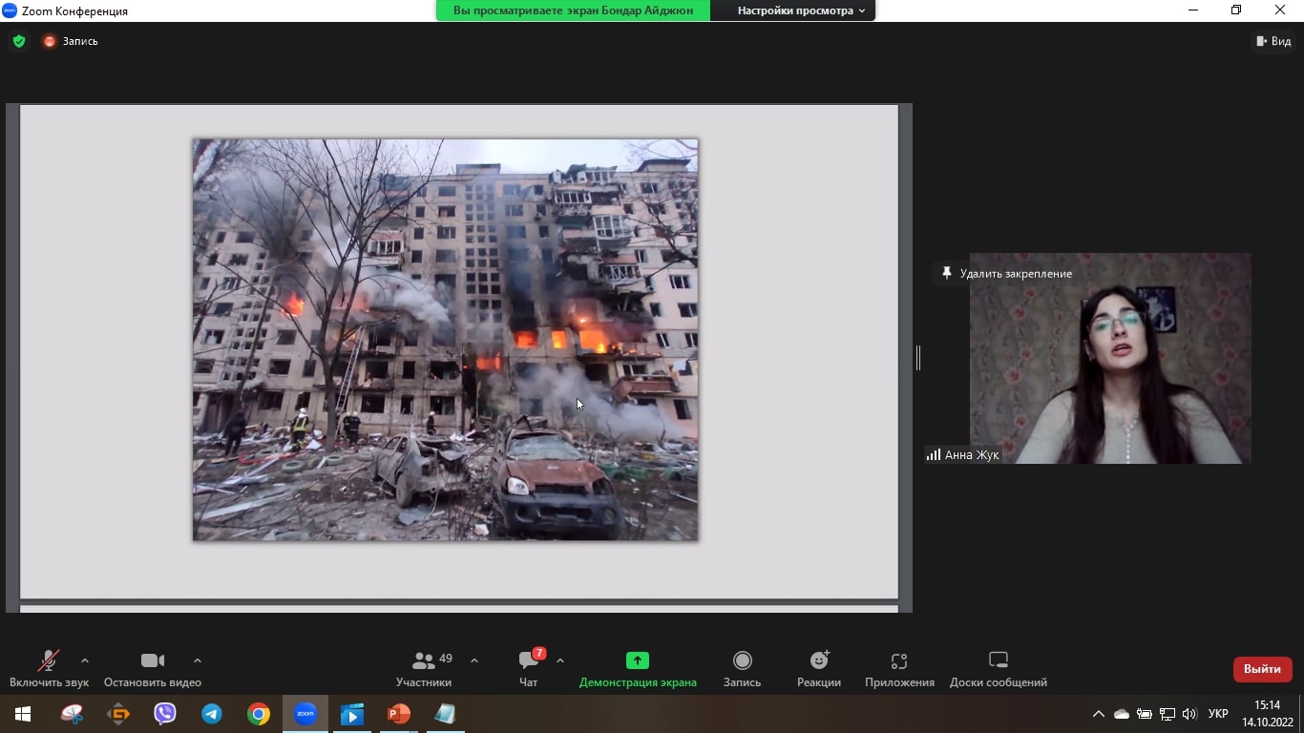Open the Настройки просмотра dropdown
The height and width of the screenshot is (733, 1304).
(x=801, y=10)
